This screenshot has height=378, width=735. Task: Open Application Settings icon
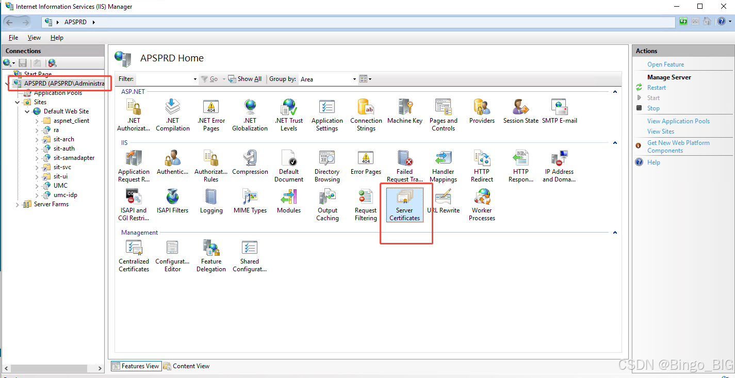[327, 115]
